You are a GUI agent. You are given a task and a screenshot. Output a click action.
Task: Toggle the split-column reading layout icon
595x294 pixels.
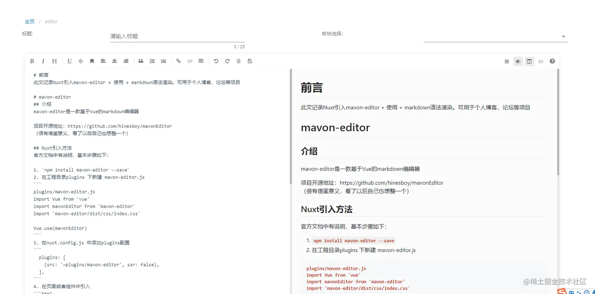point(530,61)
